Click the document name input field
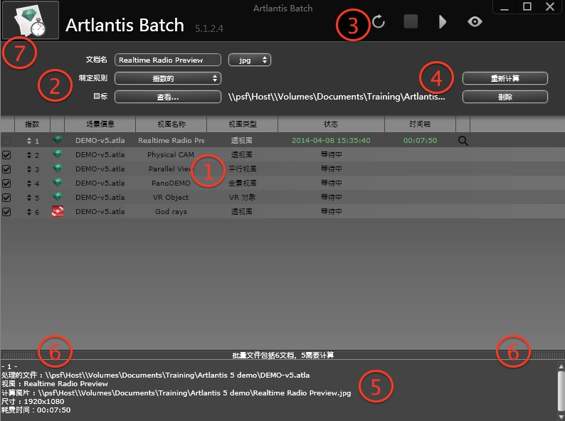The image size is (565, 421). click(x=167, y=60)
